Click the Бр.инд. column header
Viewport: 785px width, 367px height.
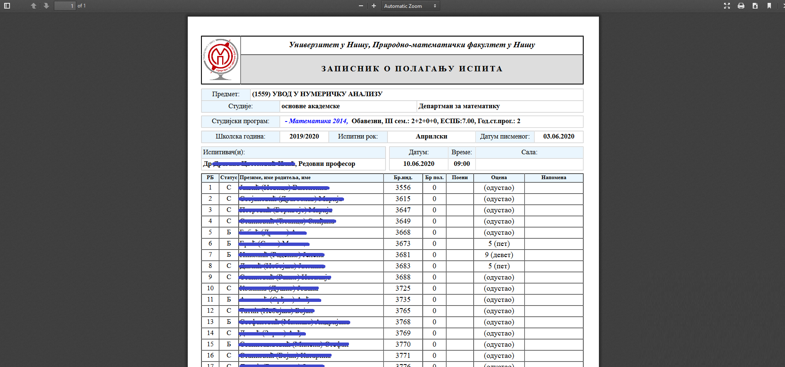[402, 177]
